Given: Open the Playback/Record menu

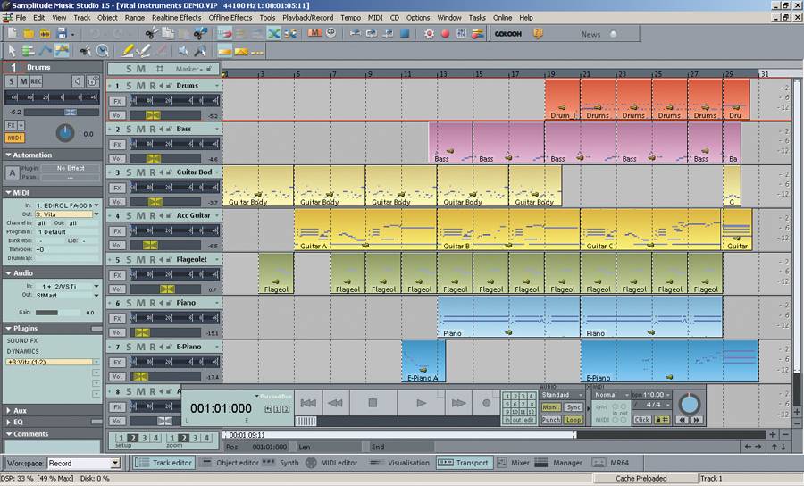Looking at the screenshot, I should coord(307,18).
